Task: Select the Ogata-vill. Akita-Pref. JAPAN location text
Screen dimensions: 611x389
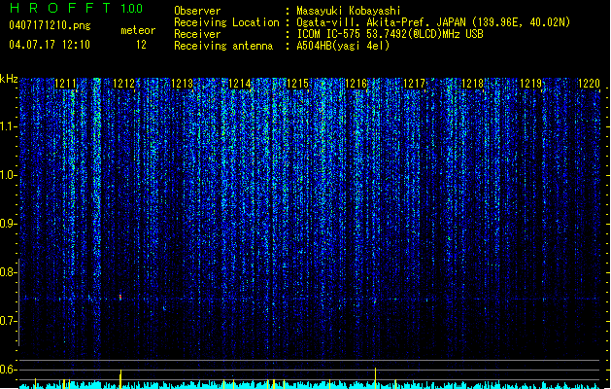Action: (433, 22)
